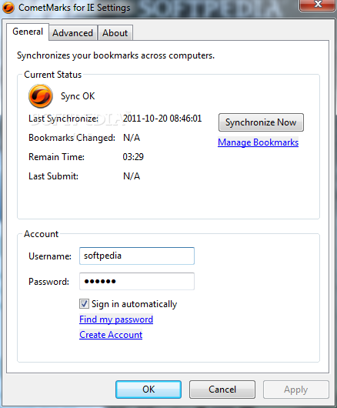Click the Synchronize Now button

pyautogui.click(x=261, y=122)
